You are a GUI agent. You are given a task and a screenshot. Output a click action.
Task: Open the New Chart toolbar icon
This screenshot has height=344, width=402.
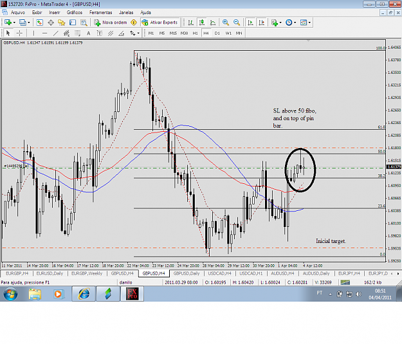pos(8,23)
